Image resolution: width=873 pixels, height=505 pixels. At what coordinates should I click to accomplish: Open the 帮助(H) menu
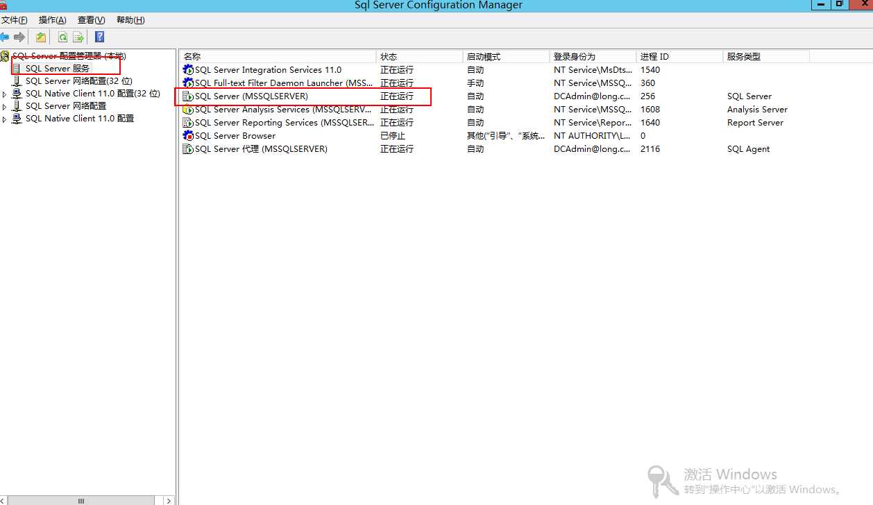(x=130, y=20)
